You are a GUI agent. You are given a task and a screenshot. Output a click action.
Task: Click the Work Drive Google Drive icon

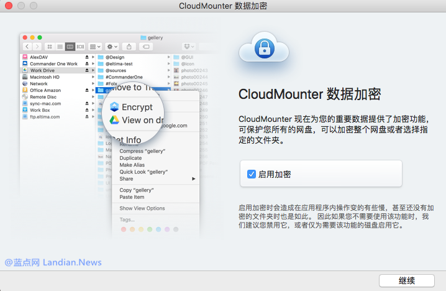25,70
